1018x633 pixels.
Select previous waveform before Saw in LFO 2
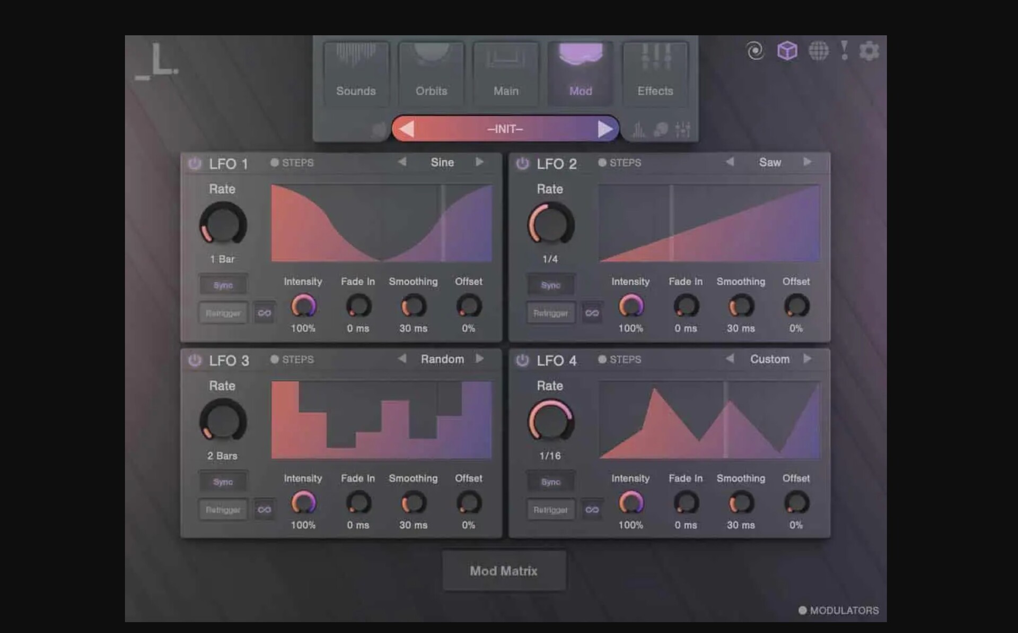coord(730,162)
